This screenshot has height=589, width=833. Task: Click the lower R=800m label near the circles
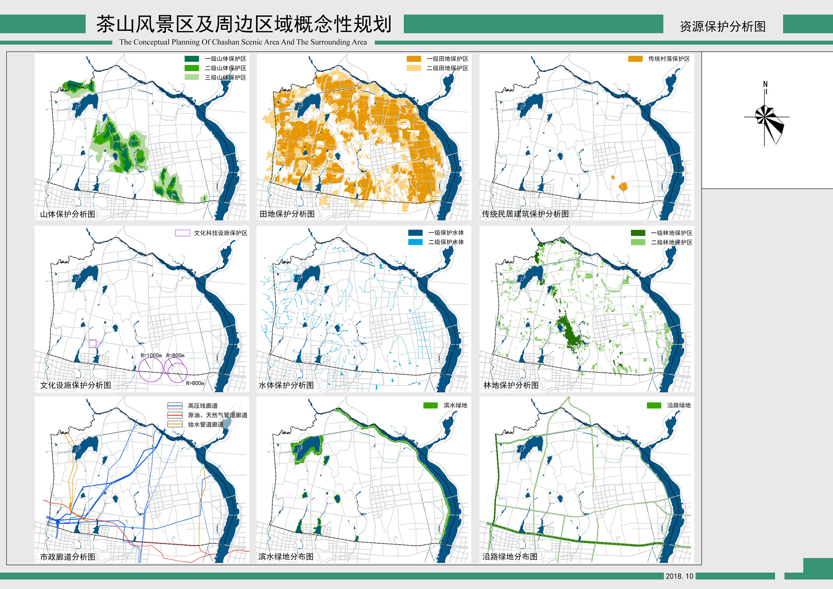195,383
